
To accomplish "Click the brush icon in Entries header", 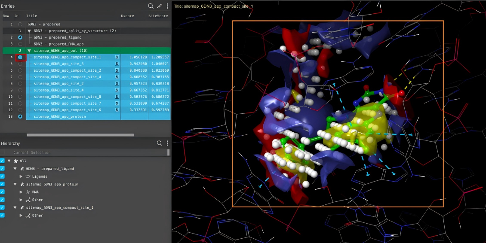I will click(160, 6).
